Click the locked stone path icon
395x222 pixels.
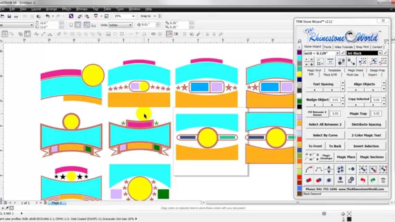click(x=351, y=62)
